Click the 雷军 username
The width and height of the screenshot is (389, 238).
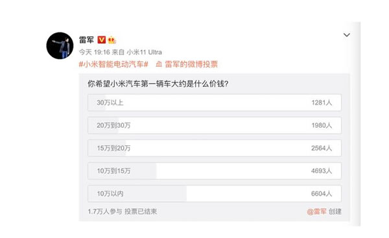pyautogui.click(x=86, y=40)
